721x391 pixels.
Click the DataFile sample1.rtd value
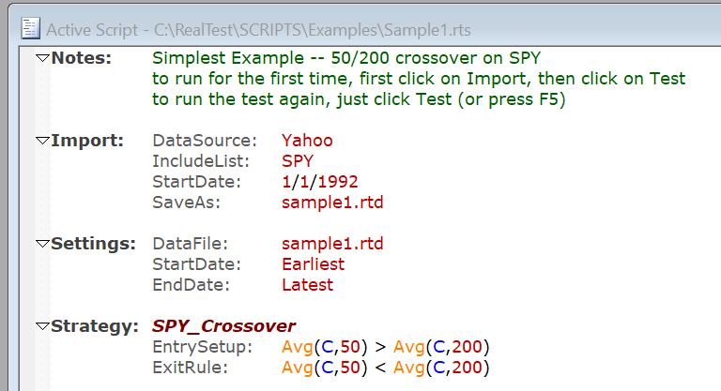coord(332,244)
